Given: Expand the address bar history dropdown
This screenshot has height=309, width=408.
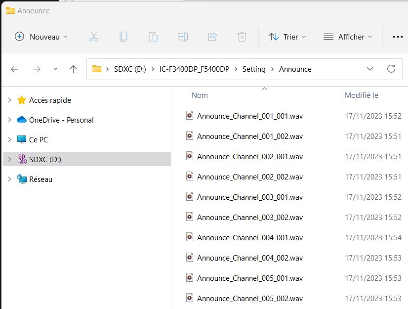Looking at the screenshot, I should tap(370, 69).
